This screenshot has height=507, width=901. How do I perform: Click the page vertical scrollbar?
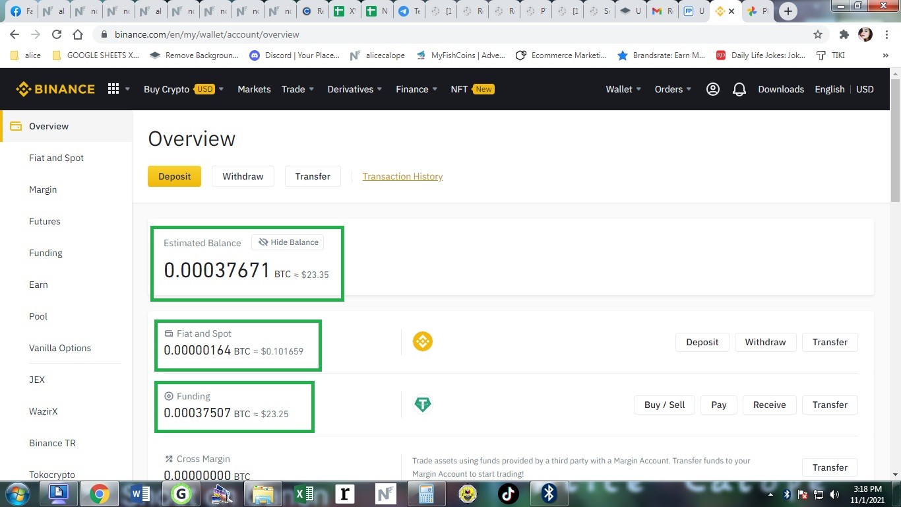895,140
